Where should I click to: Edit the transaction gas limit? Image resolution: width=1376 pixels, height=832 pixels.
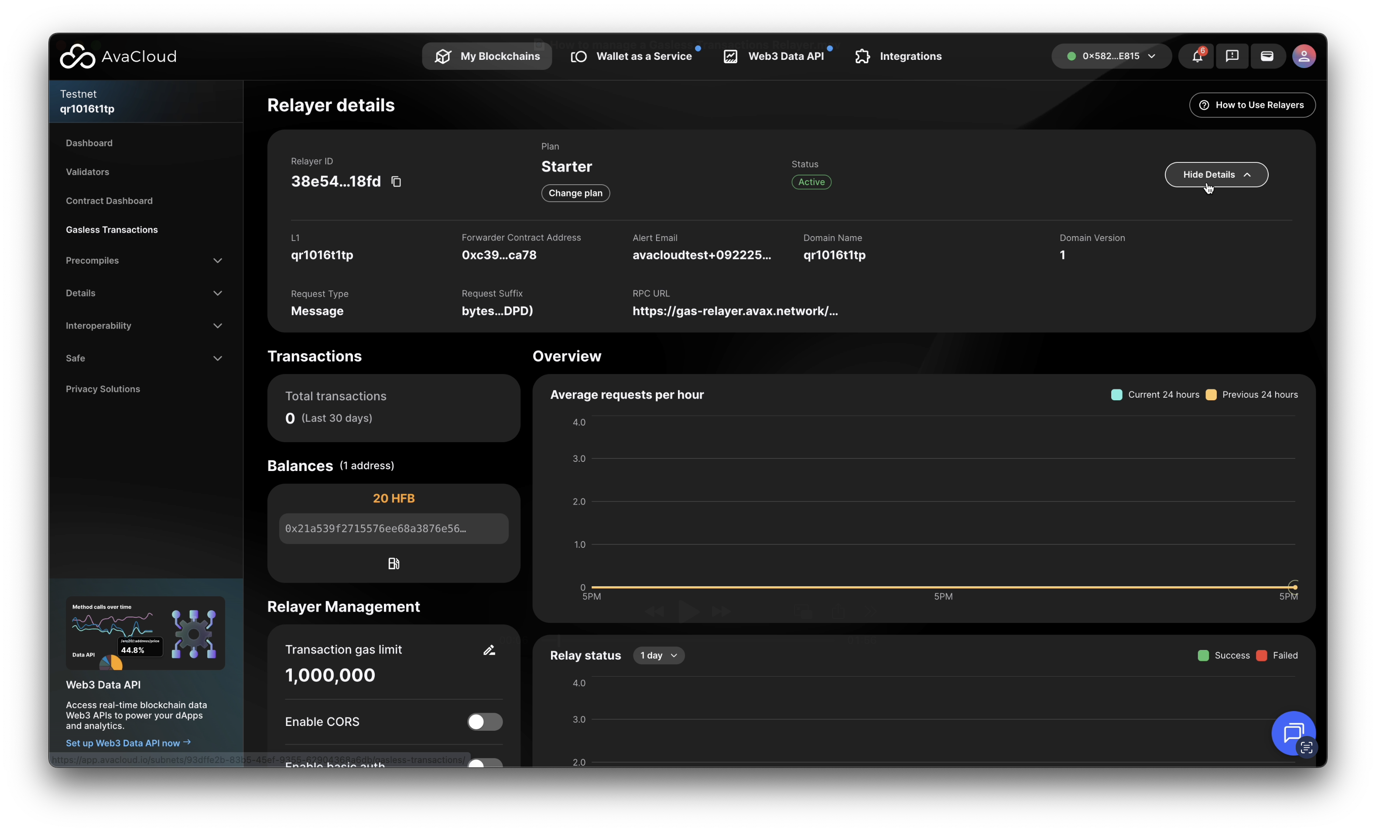[489, 650]
